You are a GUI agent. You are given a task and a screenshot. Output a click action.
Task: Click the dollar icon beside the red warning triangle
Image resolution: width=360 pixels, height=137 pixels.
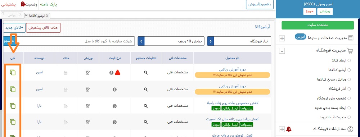[x=111, y=73]
